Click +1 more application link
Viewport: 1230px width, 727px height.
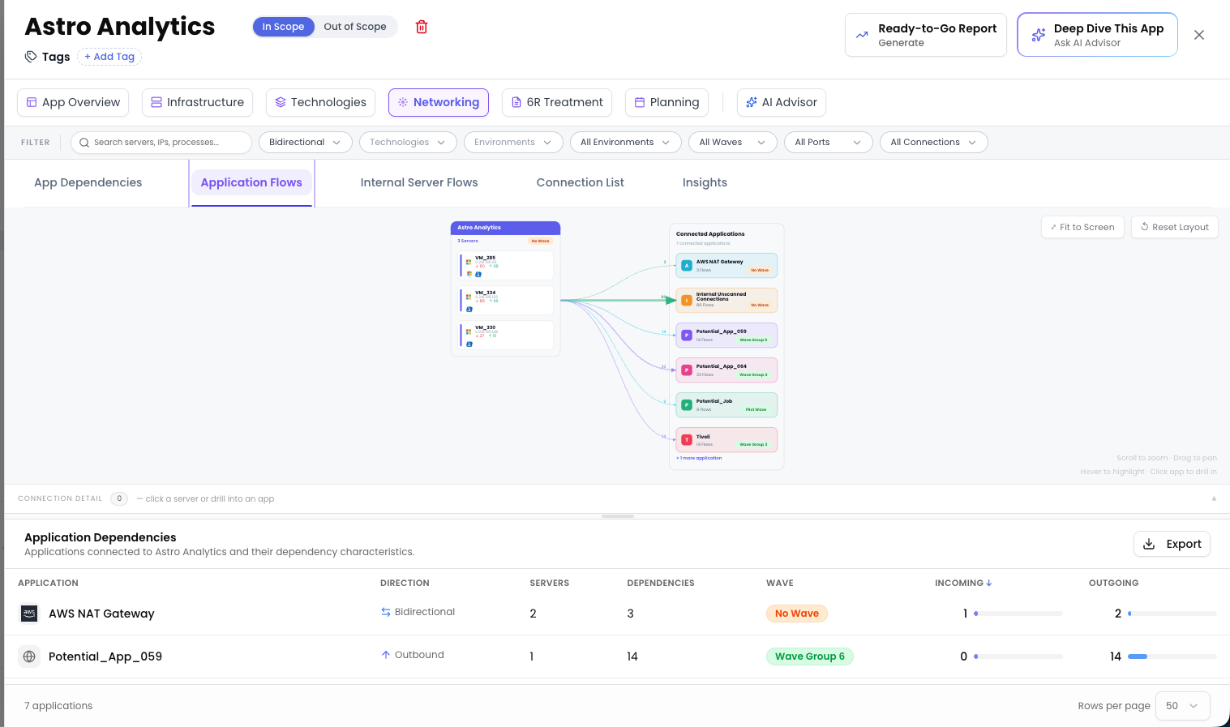pos(699,458)
